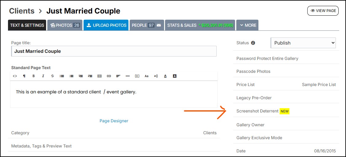Toggle HTML source code view in editor
This screenshot has width=346, height=157.
(x=15, y=76)
